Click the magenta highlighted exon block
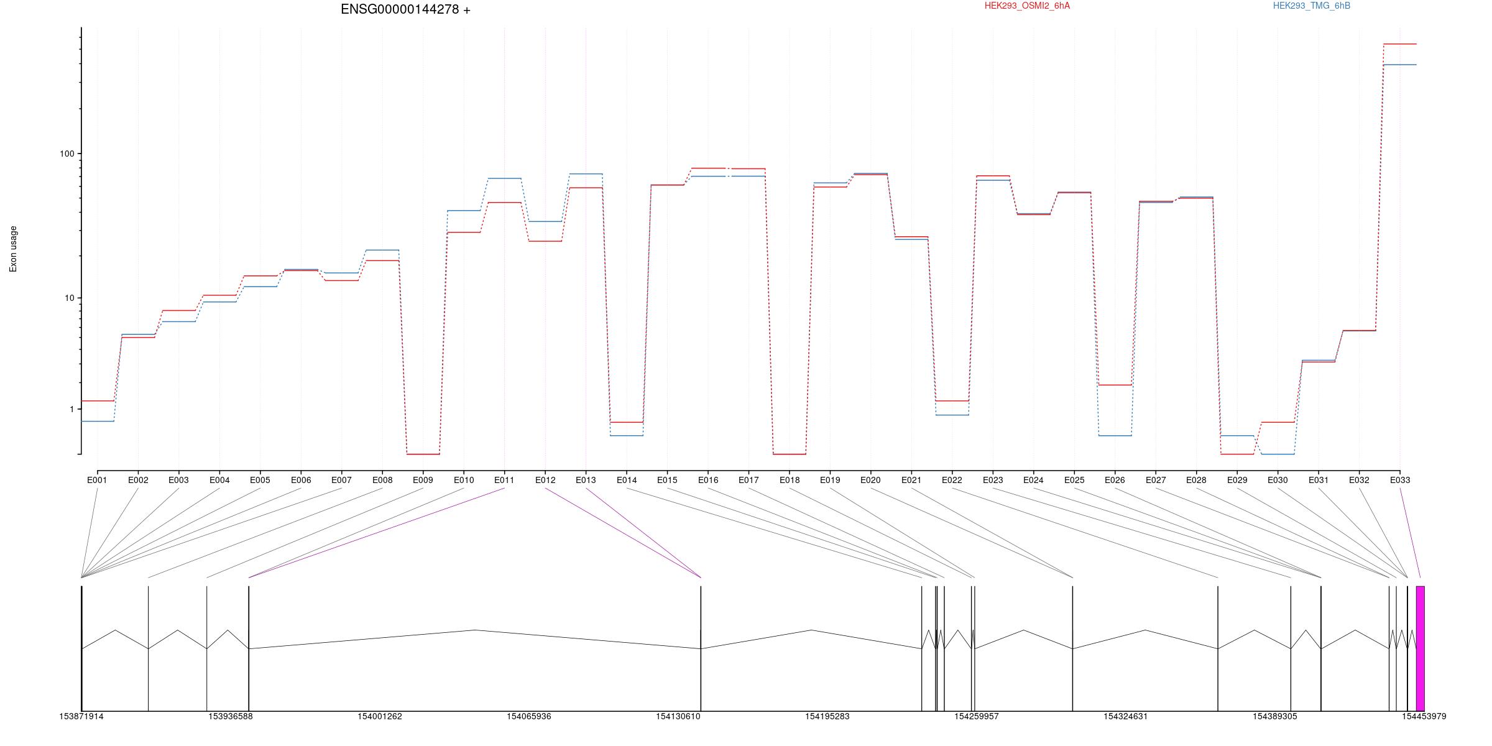The width and height of the screenshot is (1492, 746). pyautogui.click(x=1421, y=648)
